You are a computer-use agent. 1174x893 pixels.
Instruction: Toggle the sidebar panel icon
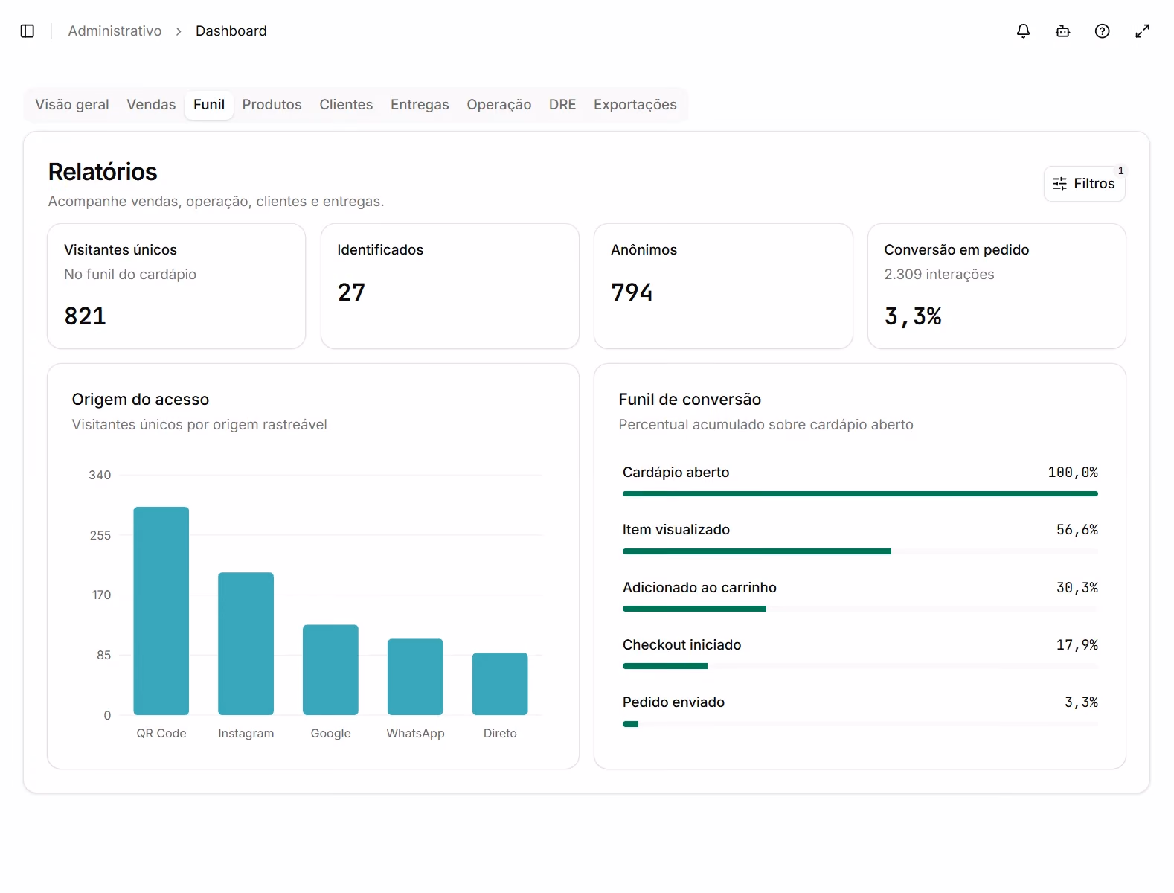tap(28, 31)
